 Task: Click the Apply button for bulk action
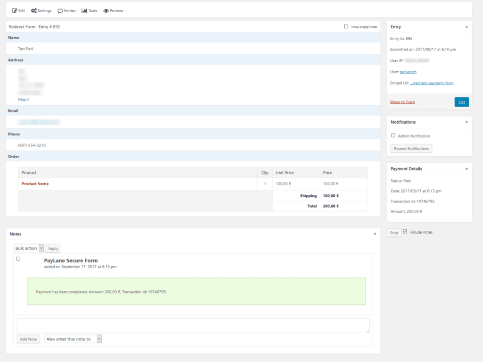coord(53,248)
